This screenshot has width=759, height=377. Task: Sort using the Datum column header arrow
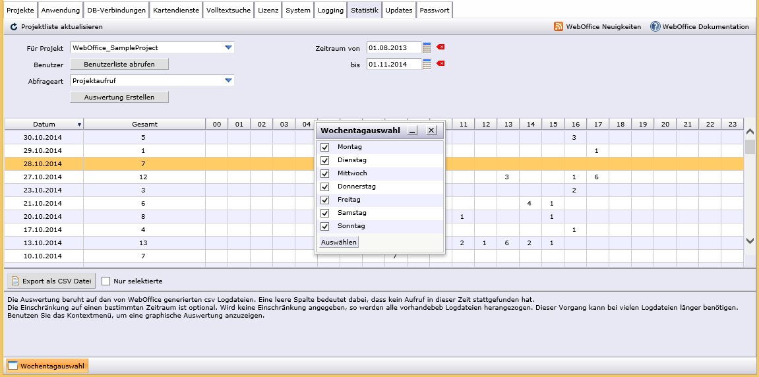click(80, 124)
